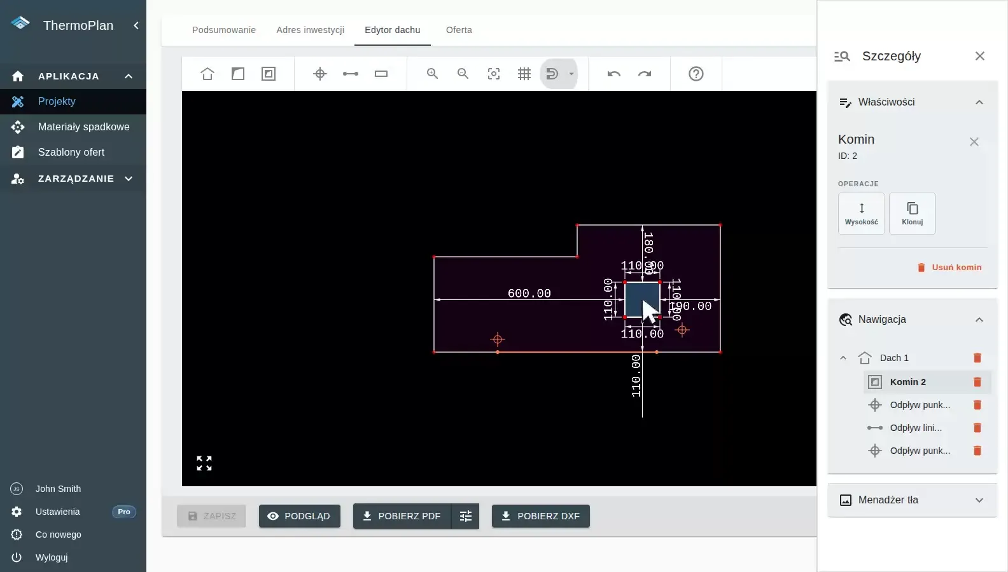This screenshot has width=1008, height=572.
Task: Click Usuń komin delete link
Action: tap(949, 268)
